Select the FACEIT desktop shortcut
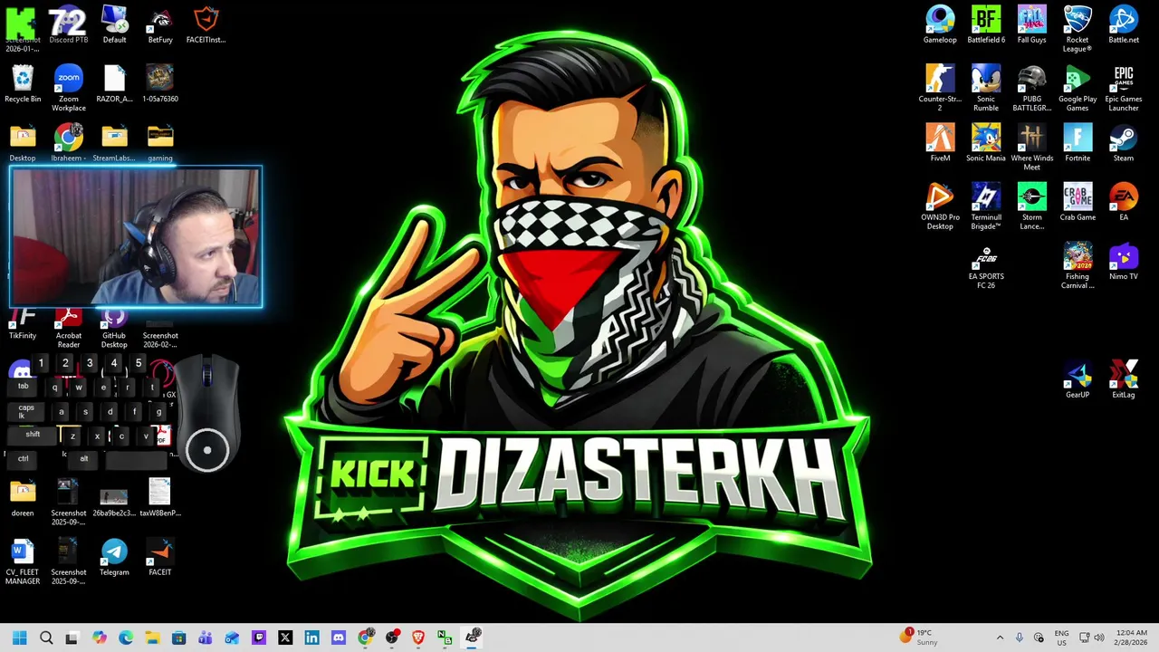 [160, 557]
